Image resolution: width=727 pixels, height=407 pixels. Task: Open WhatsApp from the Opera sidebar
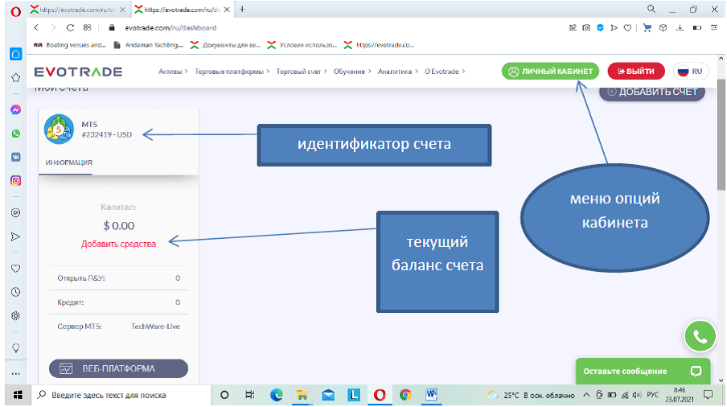[15, 134]
